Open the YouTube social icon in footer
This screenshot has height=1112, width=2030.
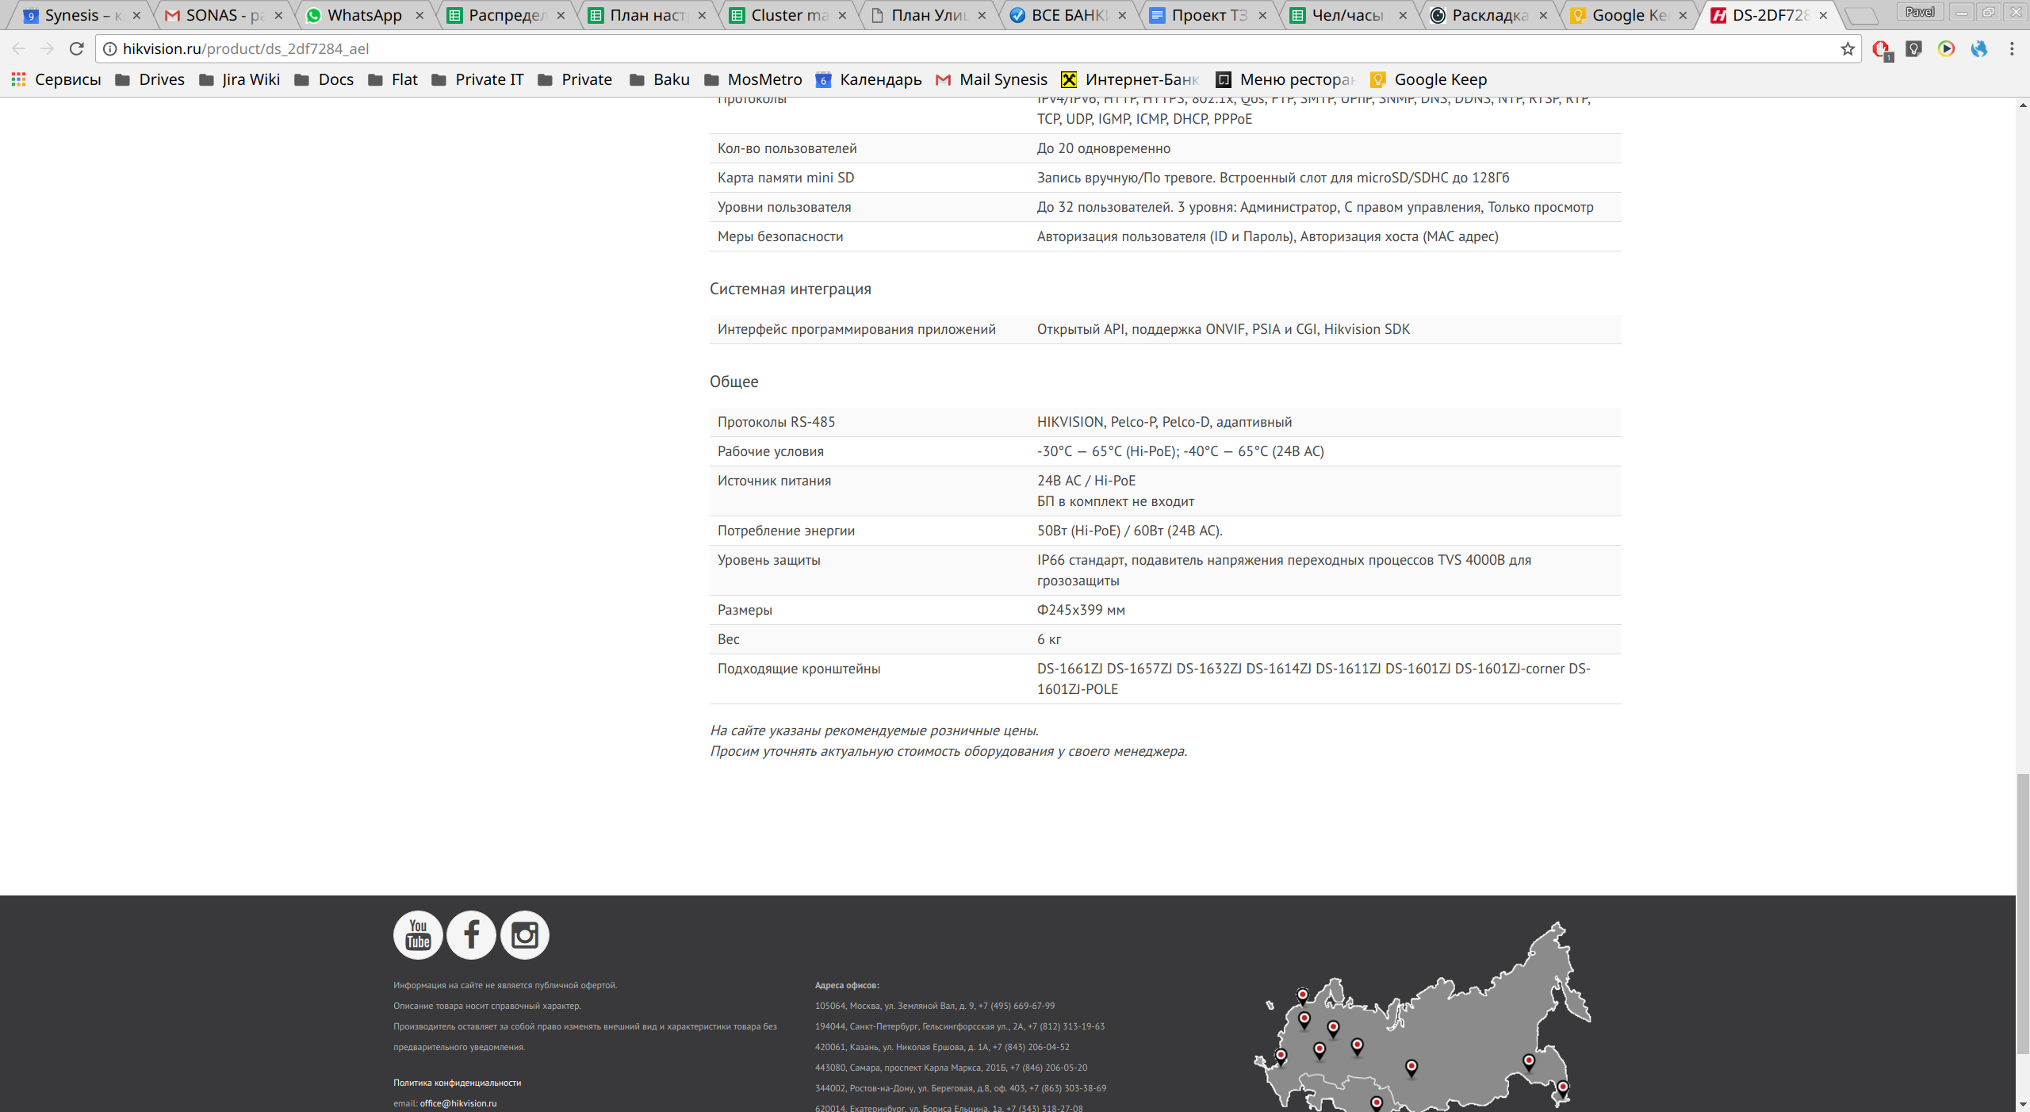coord(418,934)
